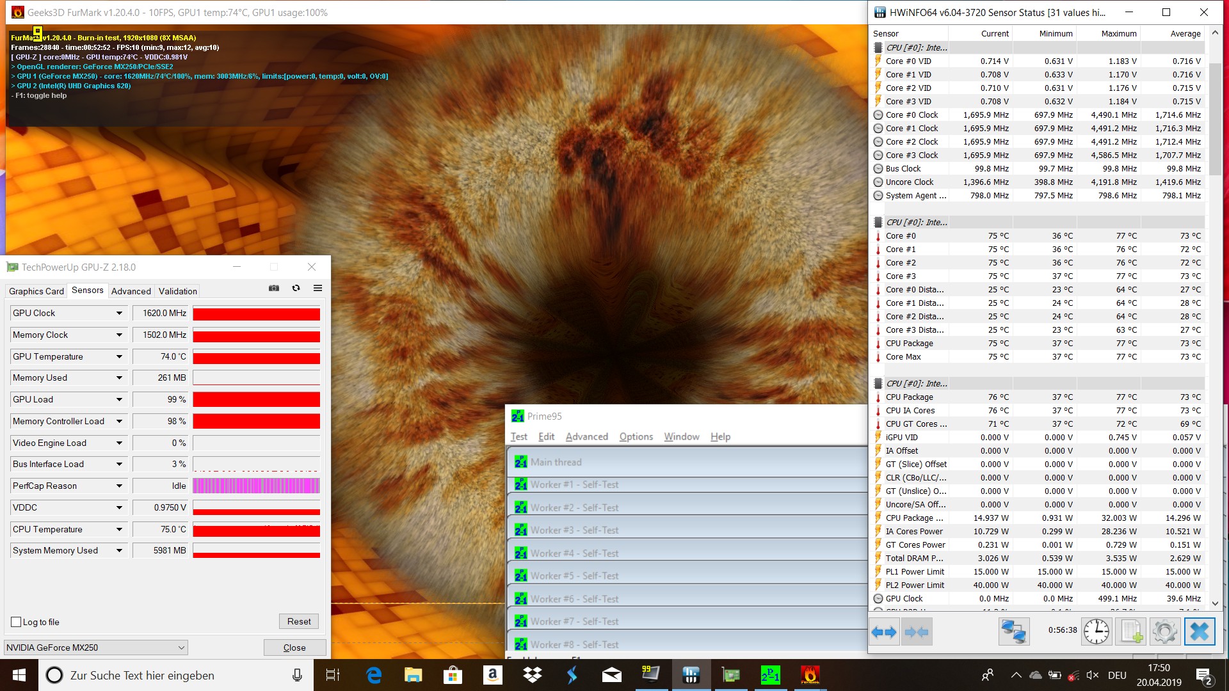The width and height of the screenshot is (1229, 691).
Task: Expand the GPU Clock sensor dropdown
Action: click(x=119, y=314)
